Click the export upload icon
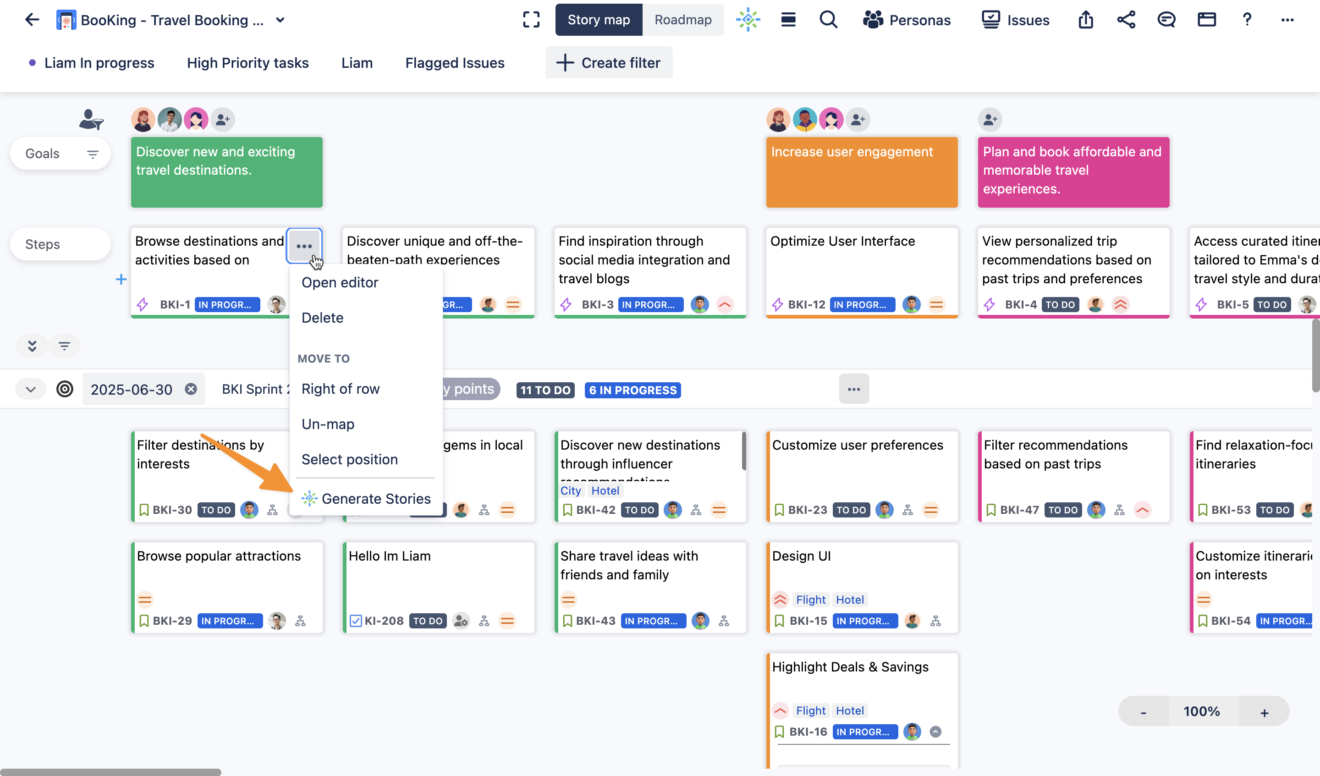This screenshot has height=776, width=1320. click(1086, 20)
